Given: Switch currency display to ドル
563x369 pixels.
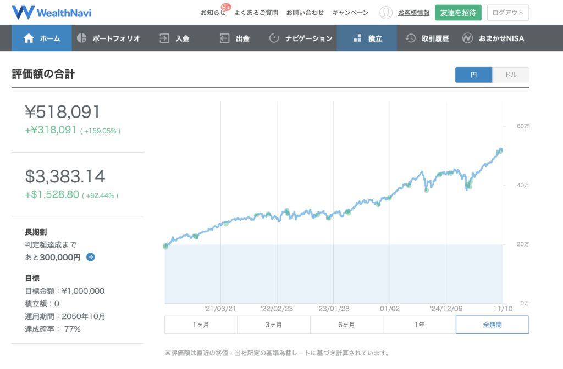Looking at the screenshot, I should (x=511, y=75).
